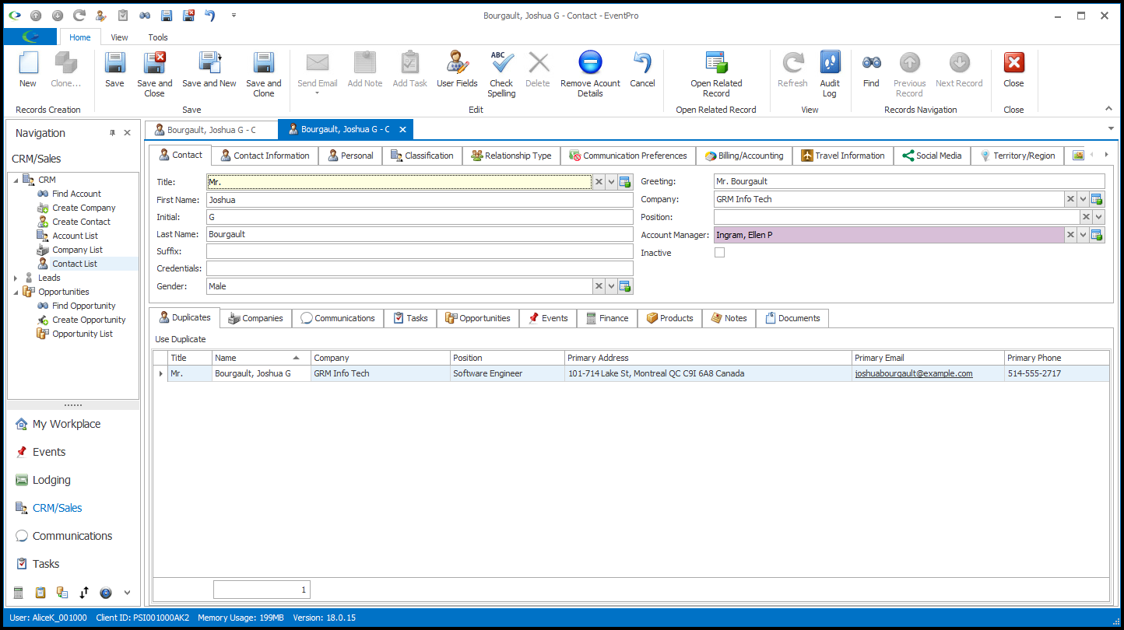The height and width of the screenshot is (630, 1124).
Task: Click Save and Clone icon
Action: 264,64
